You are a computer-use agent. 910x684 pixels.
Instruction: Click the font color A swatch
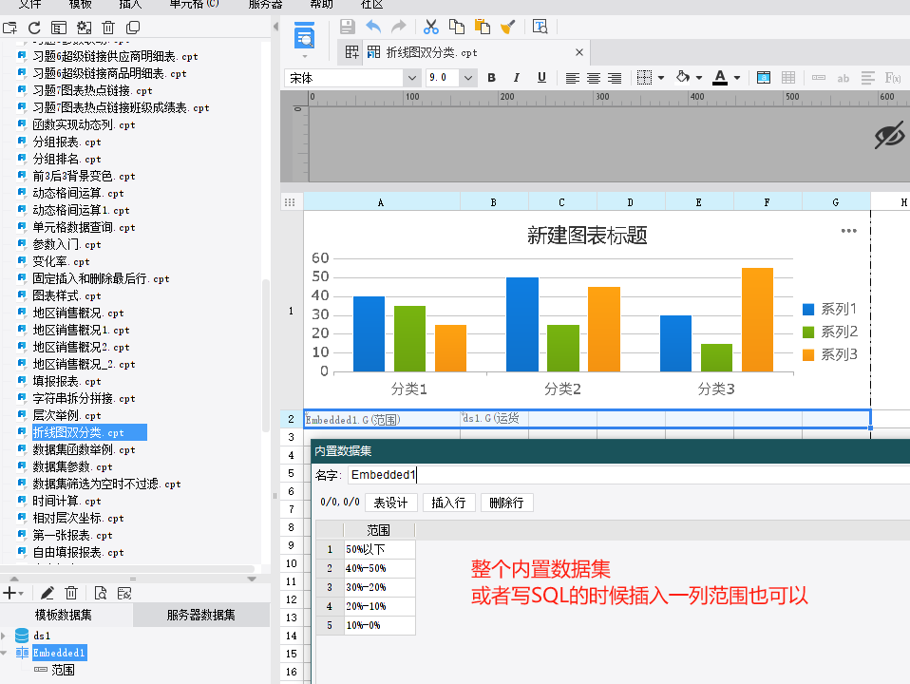coord(720,78)
